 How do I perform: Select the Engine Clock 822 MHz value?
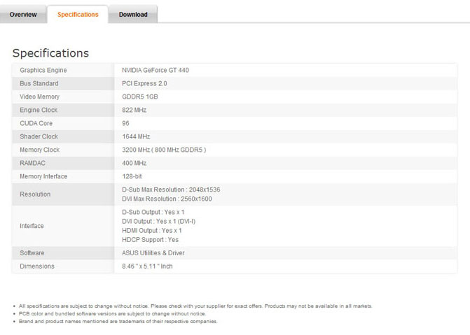pyautogui.click(x=134, y=110)
